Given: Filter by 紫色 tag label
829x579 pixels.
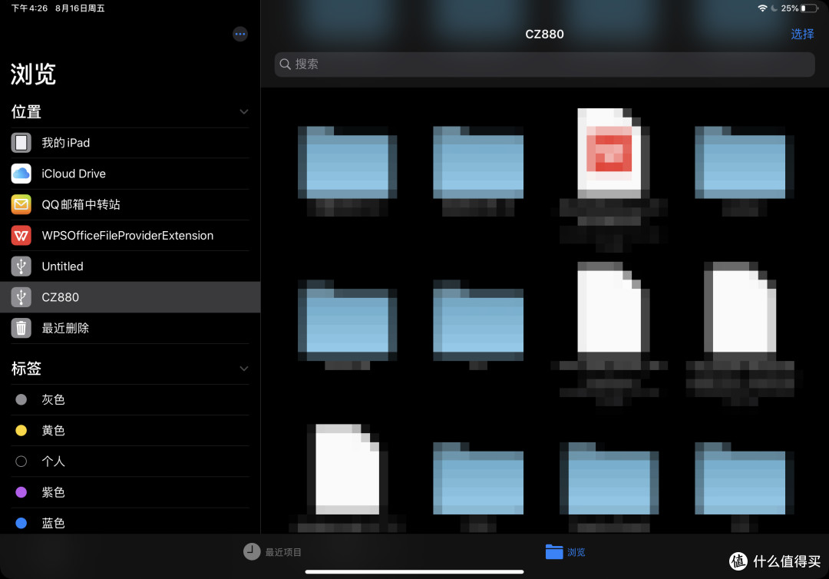Looking at the screenshot, I should coord(53,492).
